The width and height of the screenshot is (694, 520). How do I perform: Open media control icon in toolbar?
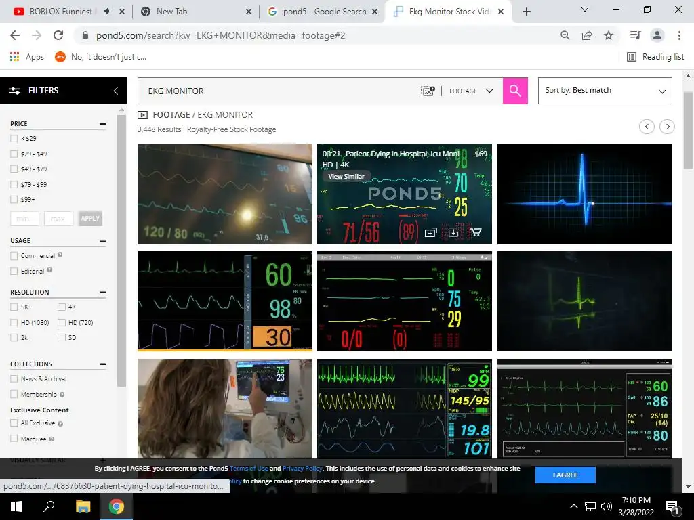pyautogui.click(x=635, y=35)
